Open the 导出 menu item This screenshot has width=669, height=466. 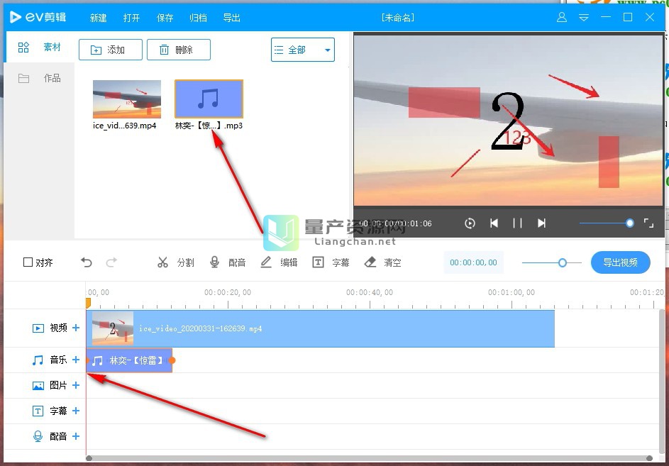pyautogui.click(x=232, y=18)
